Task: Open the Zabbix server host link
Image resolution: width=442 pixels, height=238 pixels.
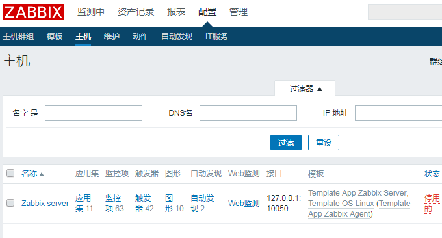Action: 45,204
